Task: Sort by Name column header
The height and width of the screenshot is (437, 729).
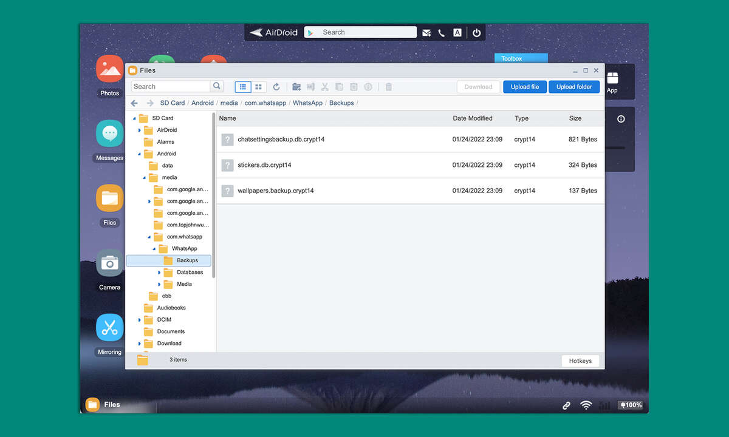Action: (x=228, y=118)
